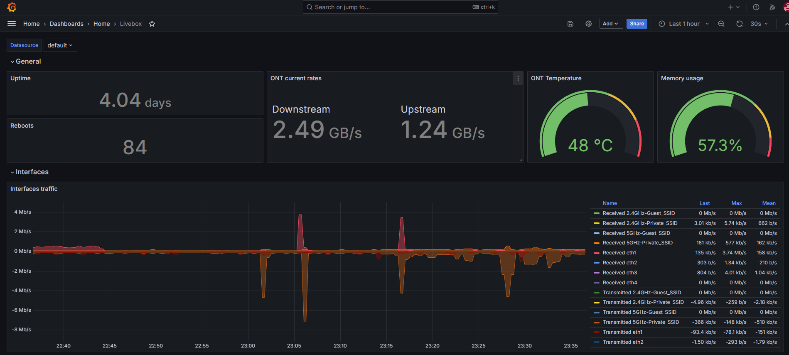Viewport: 789px width, 355px height.
Task: Open the Add dropdown
Action: click(x=611, y=24)
